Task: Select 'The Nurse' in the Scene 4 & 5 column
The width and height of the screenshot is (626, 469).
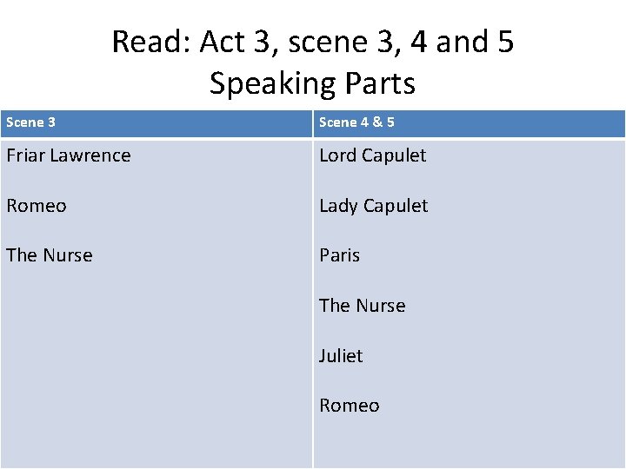Action: coord(363,306)
